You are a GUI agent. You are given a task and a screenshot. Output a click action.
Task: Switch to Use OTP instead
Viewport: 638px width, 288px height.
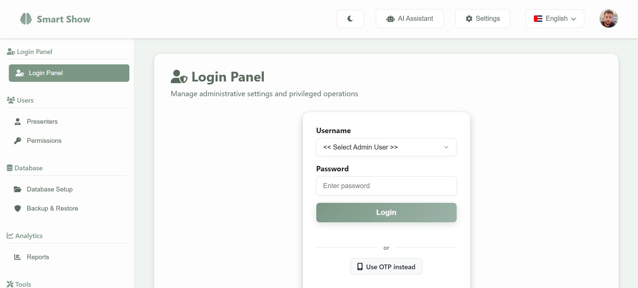click(x=386, y=267)
